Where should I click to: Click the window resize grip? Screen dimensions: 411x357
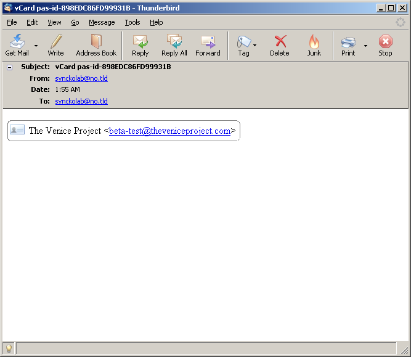(404, 350)
